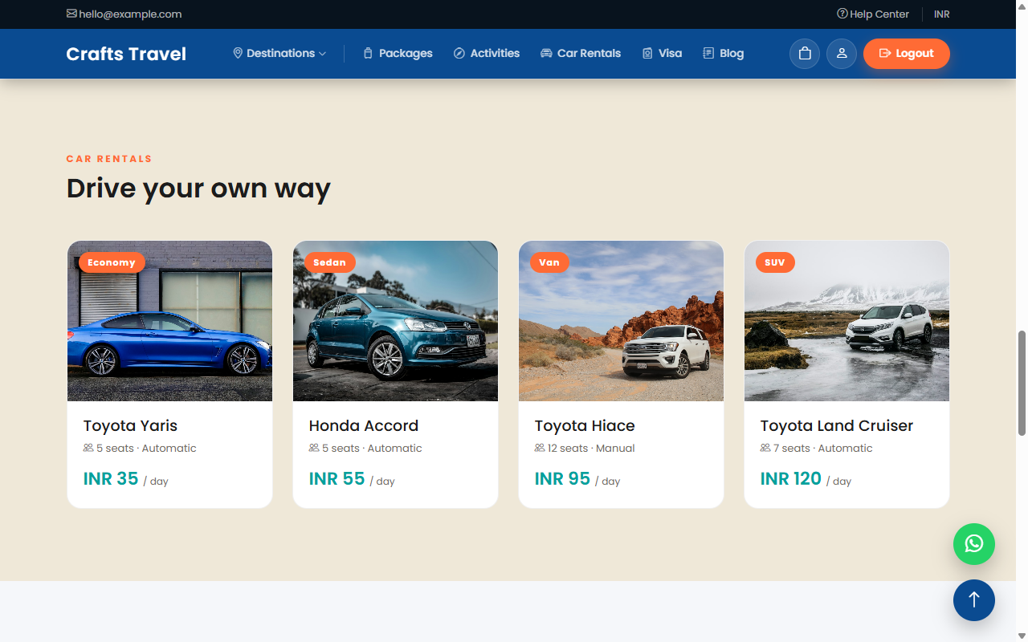Click seats icon on Toyota Land Cruiser card
The image size is (1028, 642).
coord(765,448)
